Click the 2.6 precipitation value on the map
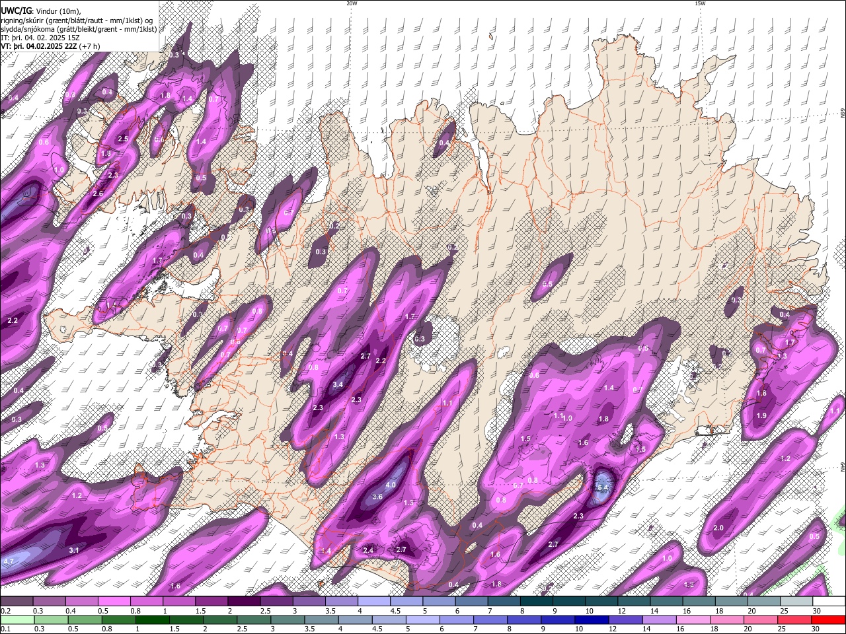This screenshot has height=634, width=846. [x=98, y=194]
